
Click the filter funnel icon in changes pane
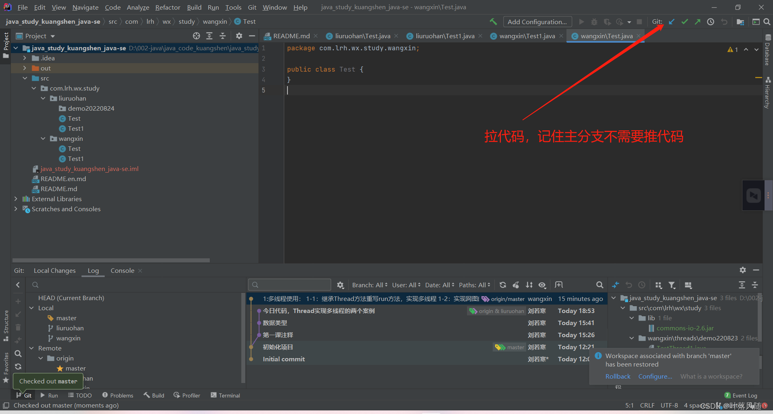coord(672,285)
